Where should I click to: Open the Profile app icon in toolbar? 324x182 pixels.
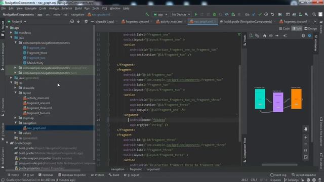click(x=227, y=15)
